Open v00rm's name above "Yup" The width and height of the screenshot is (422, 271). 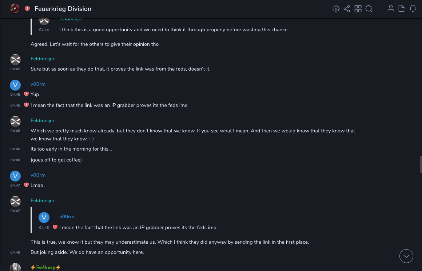[x=38, y=84]
